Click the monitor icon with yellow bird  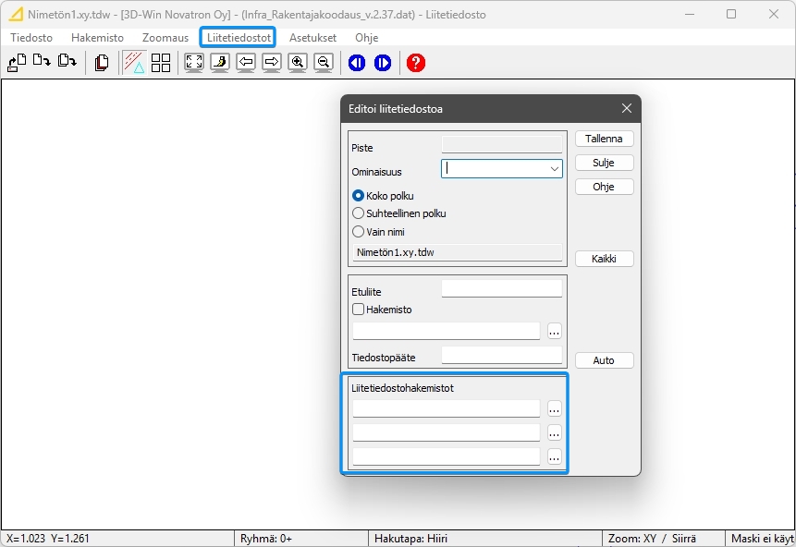[220, 63]
